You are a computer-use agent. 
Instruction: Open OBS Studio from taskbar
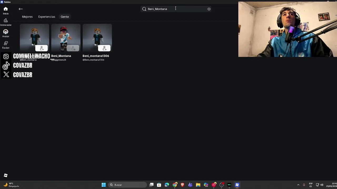[221, 185]
